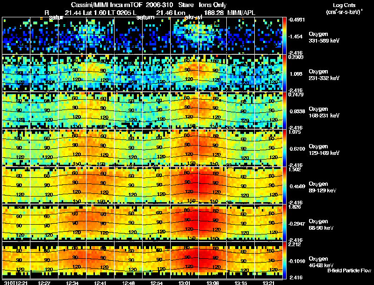Click the R value 21.44 in the header
Screen dimensions: 374x285
click(x=73, y=13)
